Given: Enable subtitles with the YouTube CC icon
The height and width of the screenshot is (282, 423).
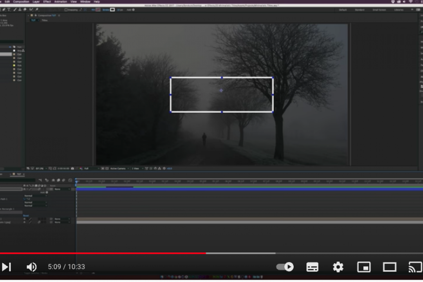Looking at the screenshot, I should 312,267.
